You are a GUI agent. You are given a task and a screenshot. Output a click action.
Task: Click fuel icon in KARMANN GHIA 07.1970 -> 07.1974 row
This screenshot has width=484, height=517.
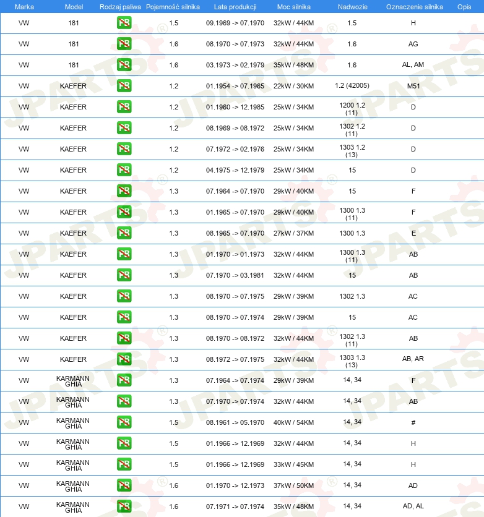[124, 401]
